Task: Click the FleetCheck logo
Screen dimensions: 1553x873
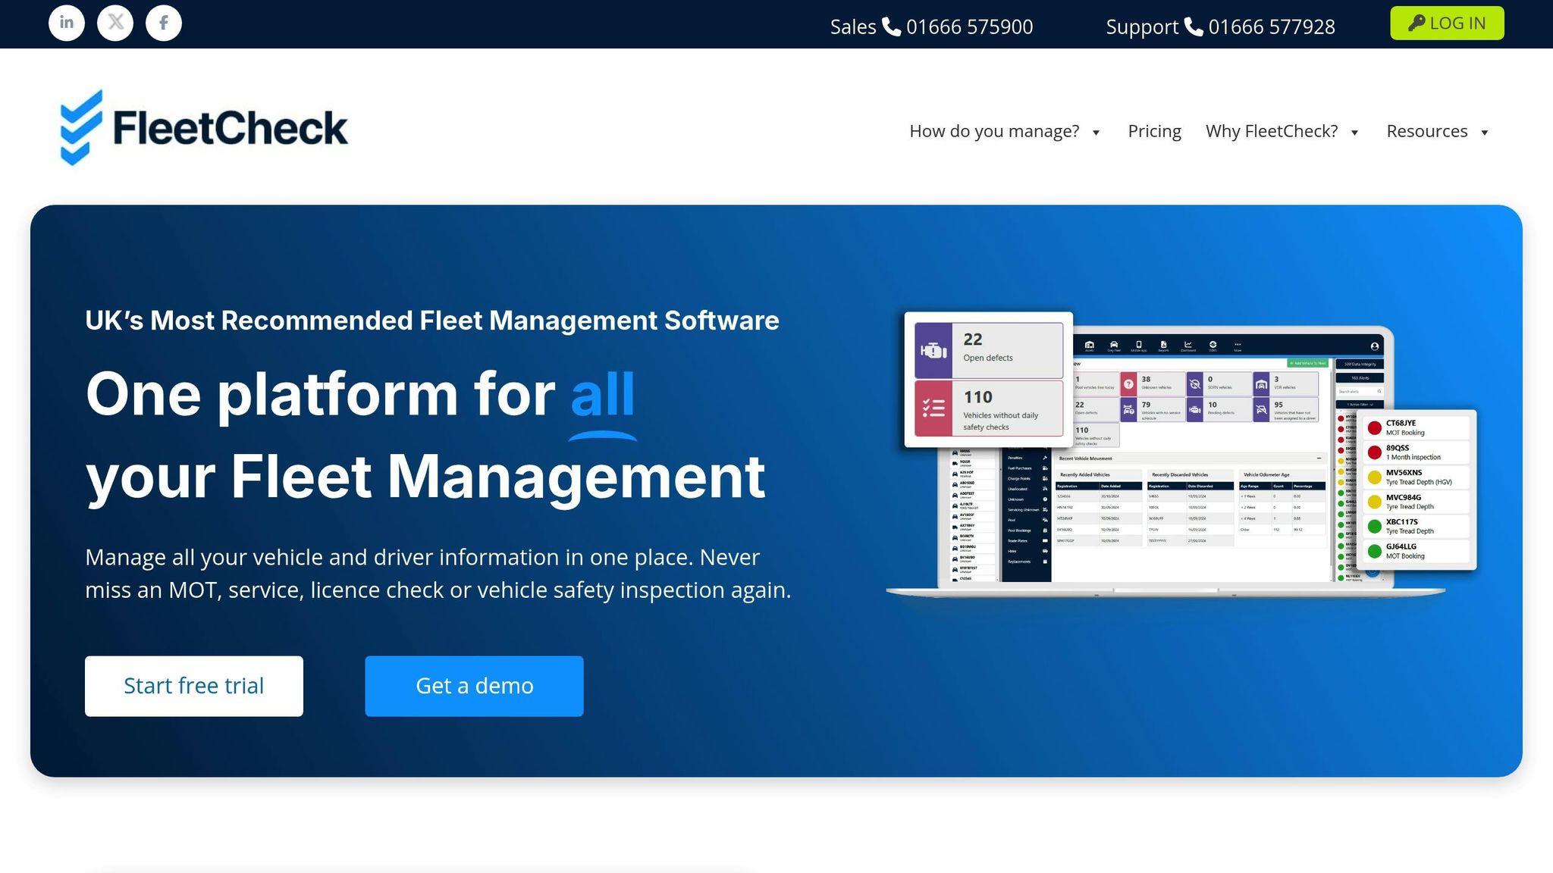Action: click(204, 127)
